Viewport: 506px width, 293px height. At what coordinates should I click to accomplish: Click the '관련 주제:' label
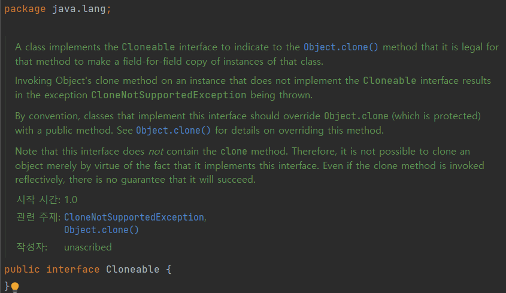(x=38, y=216)
